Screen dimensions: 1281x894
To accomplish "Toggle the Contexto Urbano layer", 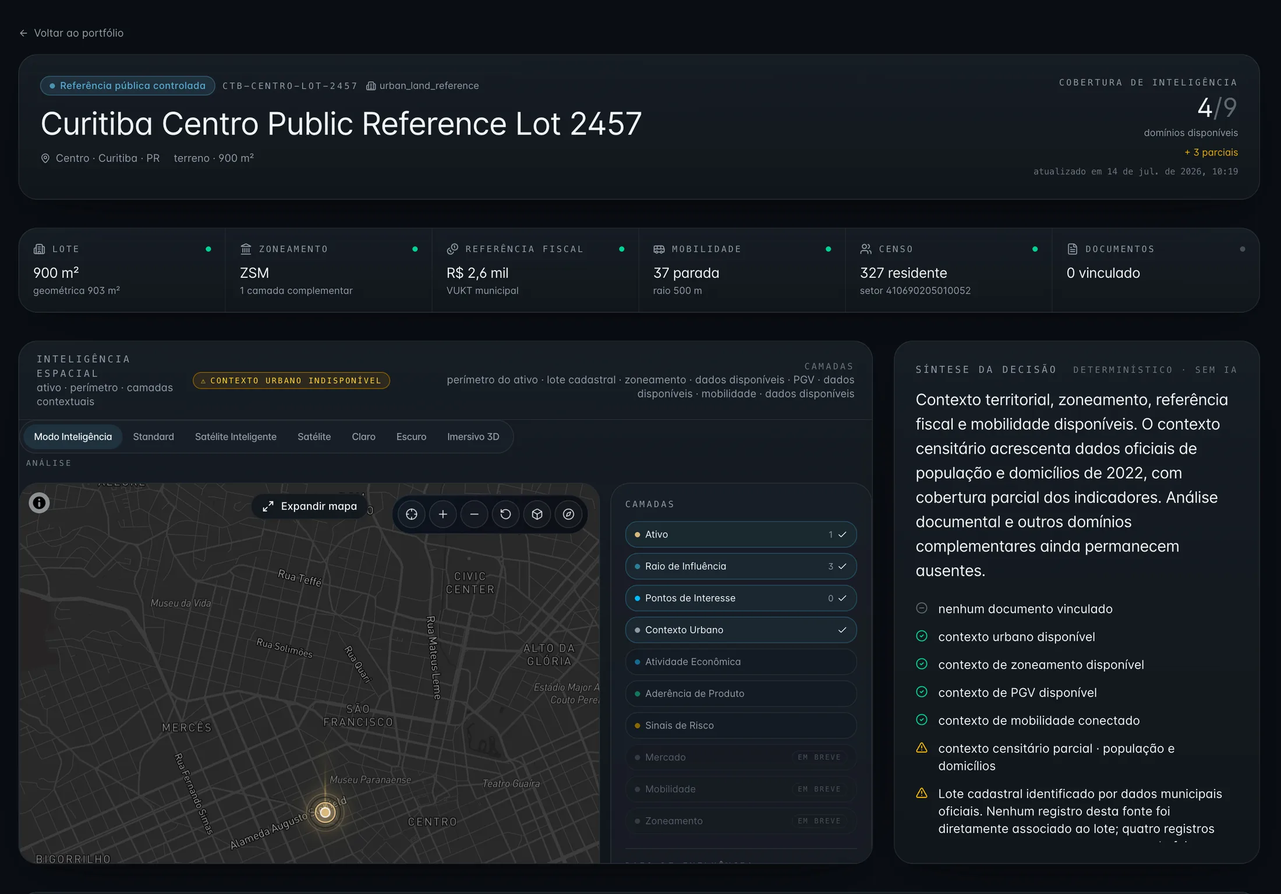I will (x=741, y=630).
